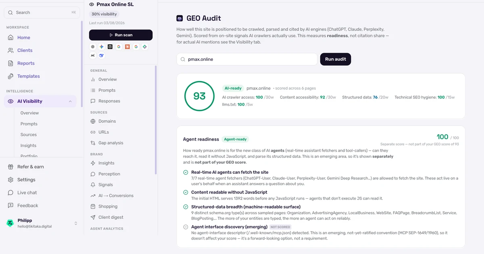Image resolution: width=484 pixels, height=254 pixels.
Task: Click "Agent interface discovery (emerging)"
Action: point(229,227)
